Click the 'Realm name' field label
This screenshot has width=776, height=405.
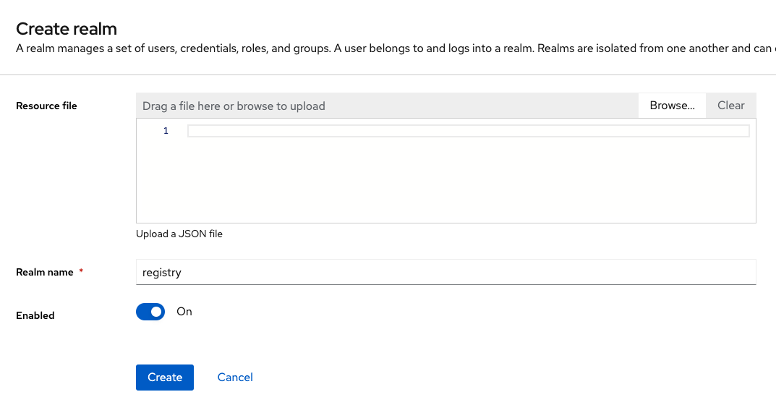(45, 273)
